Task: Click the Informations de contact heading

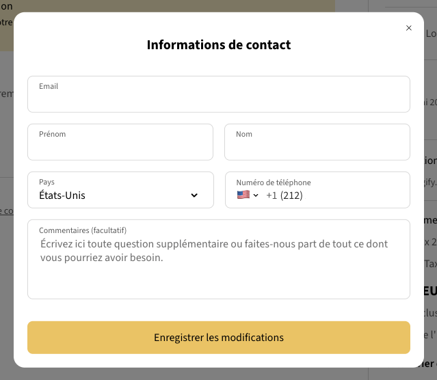Action: pyautogui.click(x=219, y=45)
